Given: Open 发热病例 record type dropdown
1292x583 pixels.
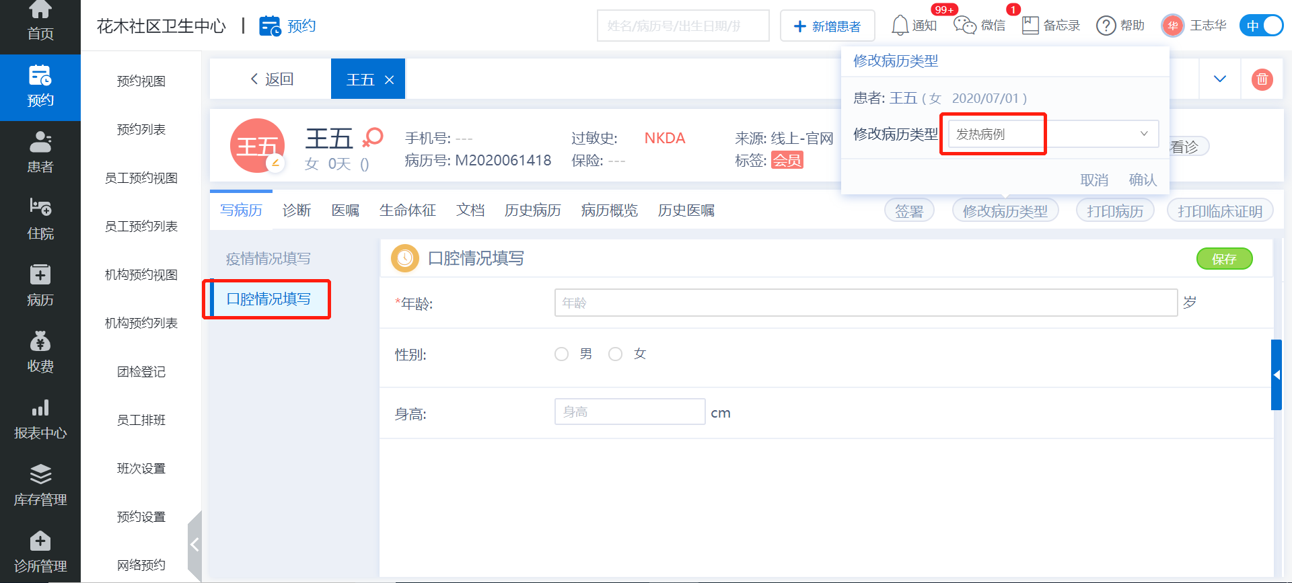Looking at the screenshot, I should [x=1053, y=134].
